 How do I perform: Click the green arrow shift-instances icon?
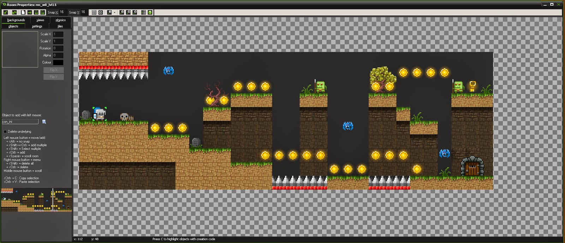(29, 12)
